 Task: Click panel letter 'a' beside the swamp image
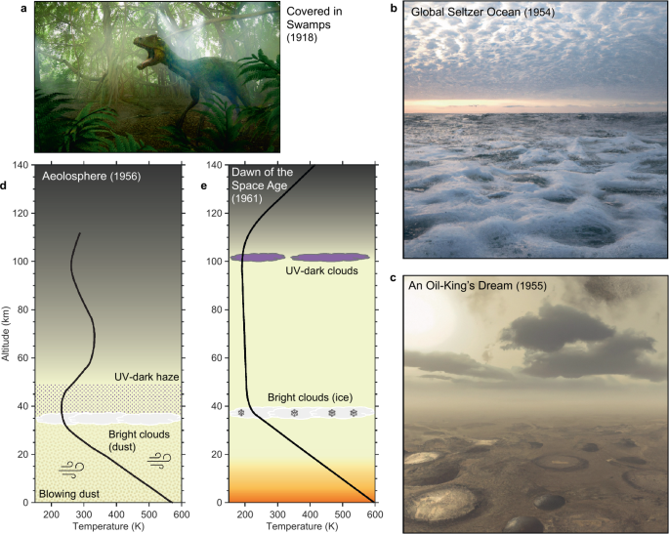coord(23,8)
